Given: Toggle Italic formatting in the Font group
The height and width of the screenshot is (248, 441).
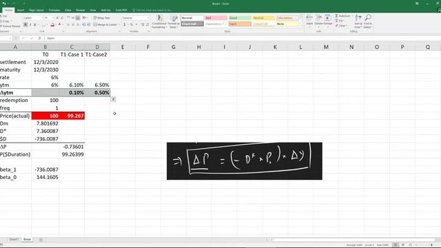Looking at the screenshot, I should [30, 25].
